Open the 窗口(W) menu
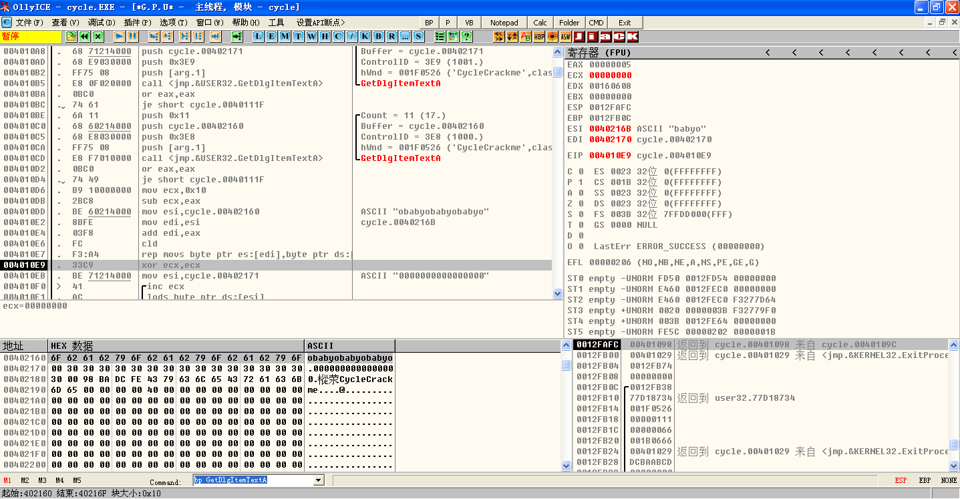This screenshot has height=499, width=960. pos(210,23)
